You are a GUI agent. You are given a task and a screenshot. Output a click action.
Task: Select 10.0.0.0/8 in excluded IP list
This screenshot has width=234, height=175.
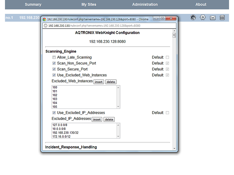click(x=84, y=129)
